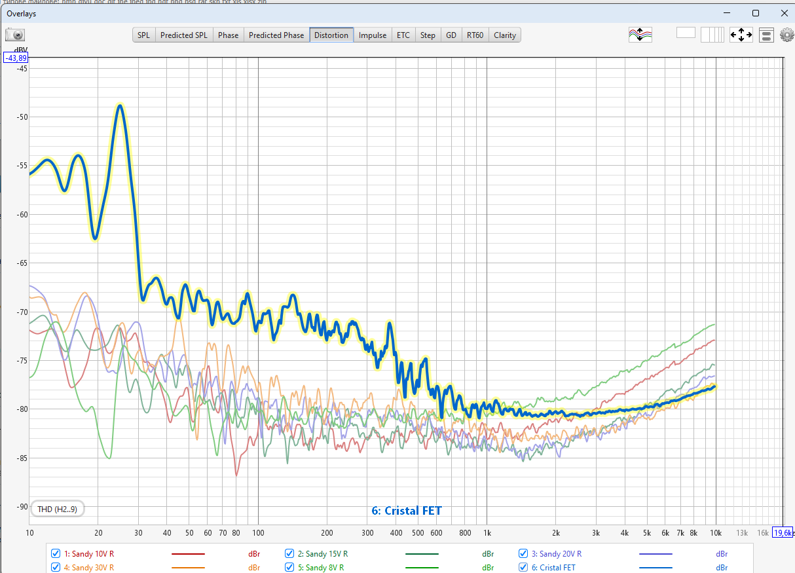The width and height of the screenshot is (795, 573).
Task: Click the four-arrows graph limits icon
Action: (741, 35)
